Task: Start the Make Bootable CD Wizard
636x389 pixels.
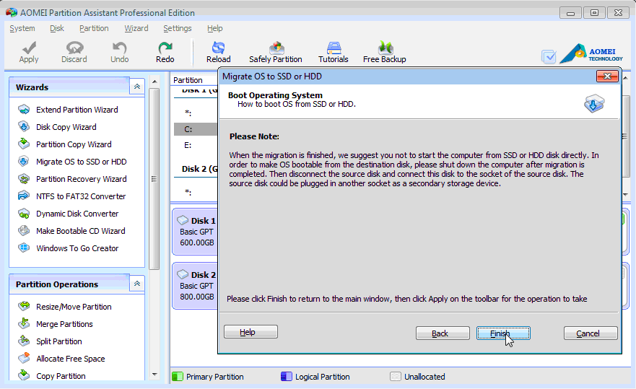Action: (80, 231)
